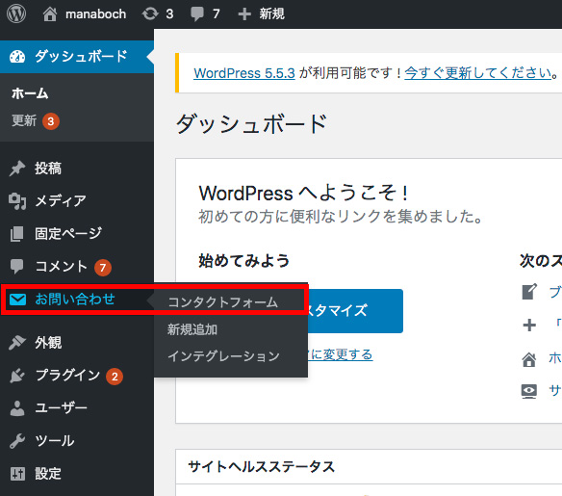Click the media icon for メディア

tap(17, 201)
